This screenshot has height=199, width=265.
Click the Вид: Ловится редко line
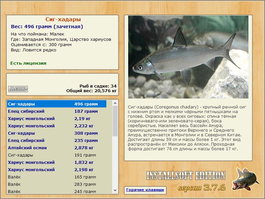(33, 50)
